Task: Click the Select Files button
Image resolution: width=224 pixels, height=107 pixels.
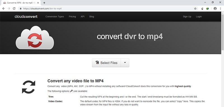Action: click(106, 63)
